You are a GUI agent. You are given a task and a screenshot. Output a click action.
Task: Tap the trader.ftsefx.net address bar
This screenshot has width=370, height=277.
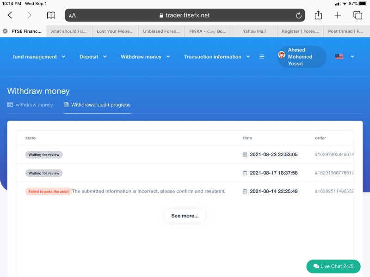185,15
